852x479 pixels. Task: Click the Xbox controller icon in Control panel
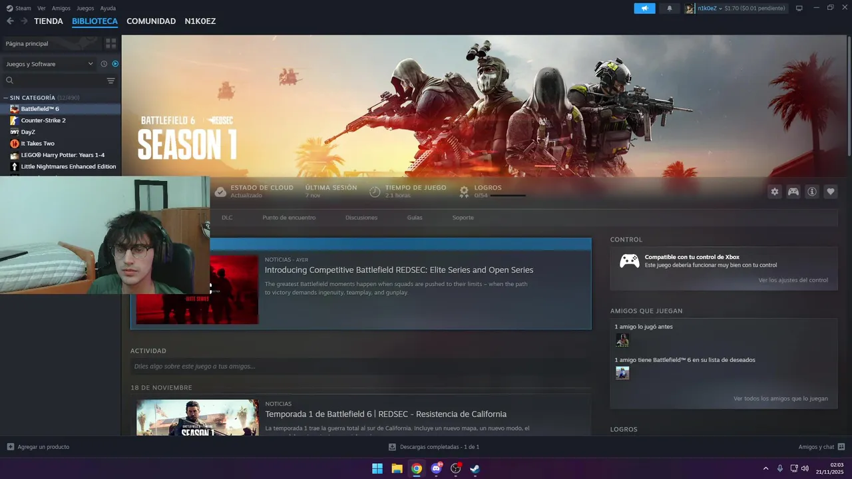[x=630, y=261]
